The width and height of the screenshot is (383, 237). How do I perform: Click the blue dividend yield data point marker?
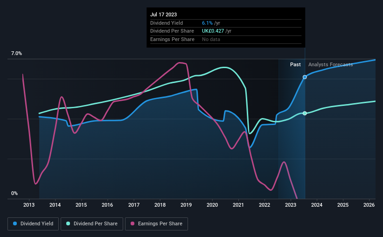[x=305, y=77]
